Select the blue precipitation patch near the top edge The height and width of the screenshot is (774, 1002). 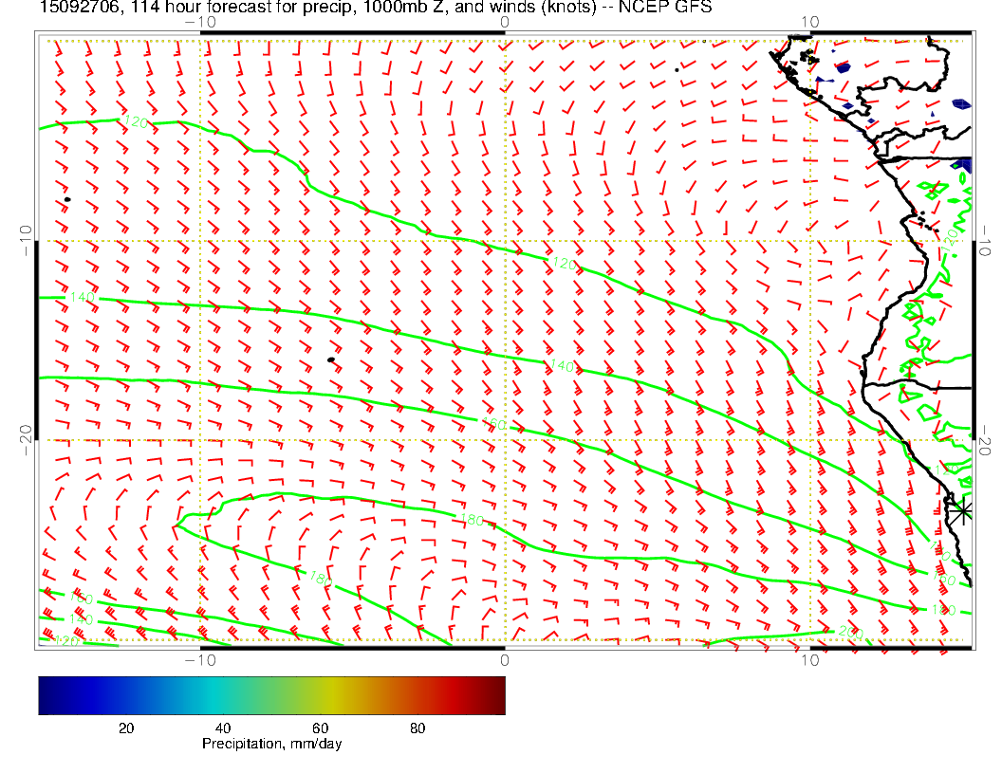(x=844, y=66)
